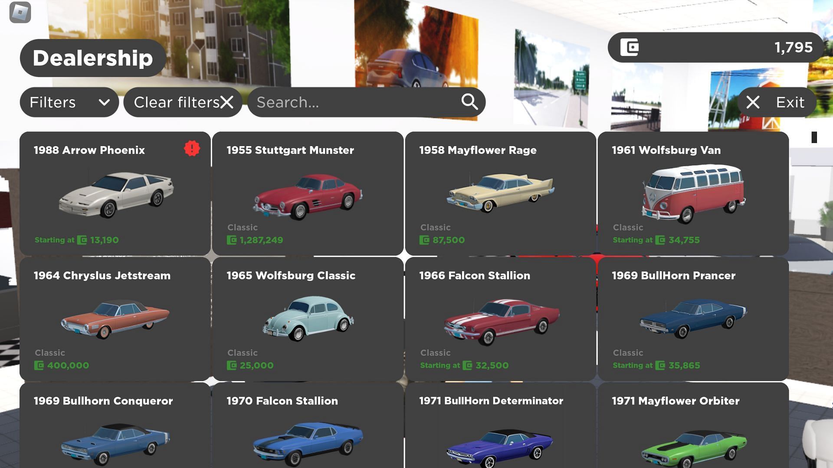Click the 87,500 price text

tap(449, 240)
